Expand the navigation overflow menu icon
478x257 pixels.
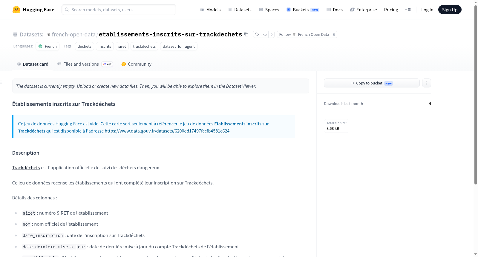coord(408,10)
